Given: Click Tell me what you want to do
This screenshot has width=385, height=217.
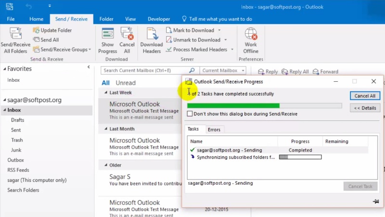Looking at the screenshot, I should (220, 19).
